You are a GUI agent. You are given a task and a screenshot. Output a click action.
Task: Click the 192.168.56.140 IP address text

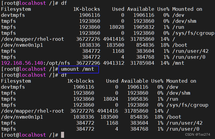(22, 63)
